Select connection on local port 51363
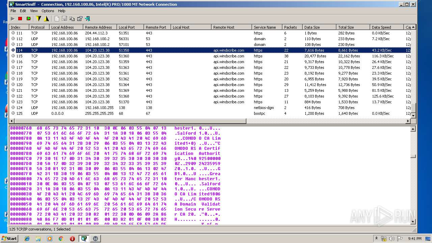This screenshot has height=243, width=432. coord(210,67)
